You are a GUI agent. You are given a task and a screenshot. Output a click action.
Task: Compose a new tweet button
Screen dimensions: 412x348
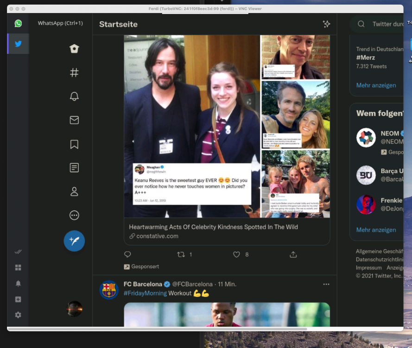[x=74, y=241]
